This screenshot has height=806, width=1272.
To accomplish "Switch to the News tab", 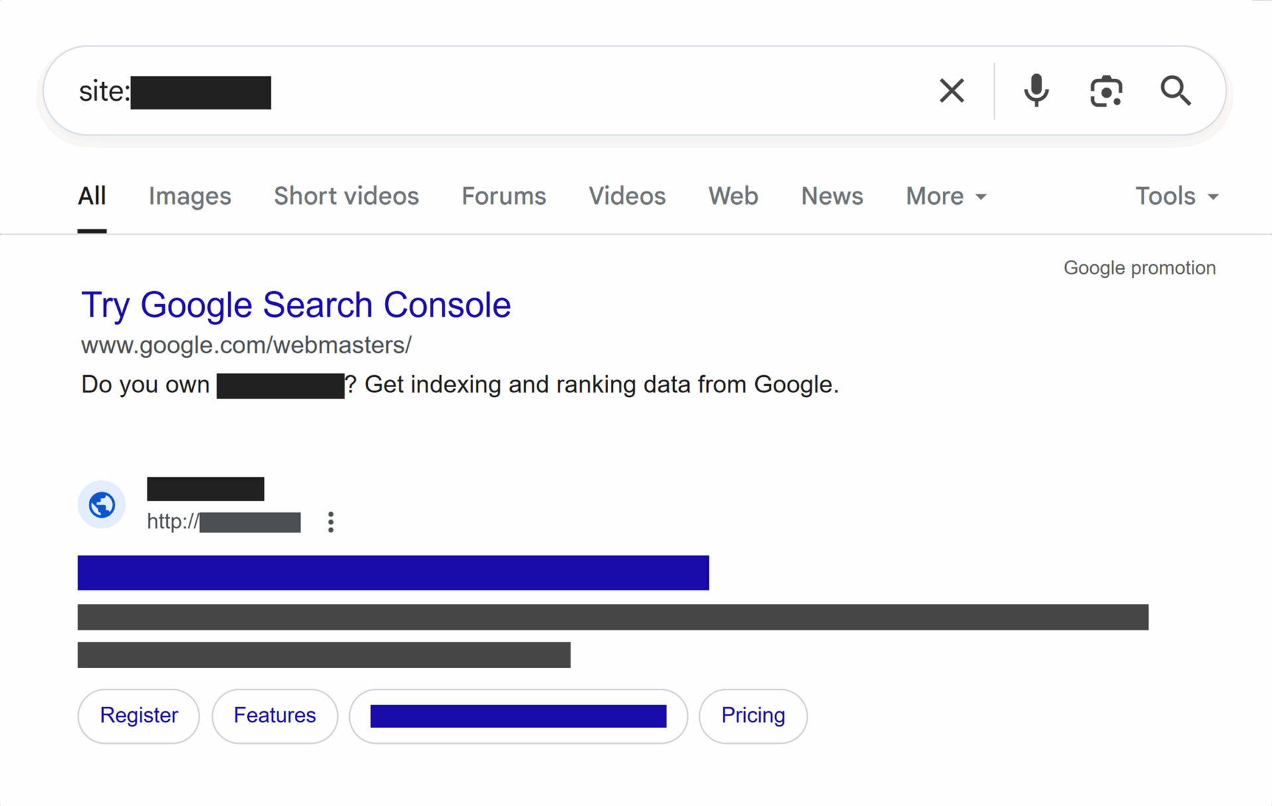I will pos(832,196).
